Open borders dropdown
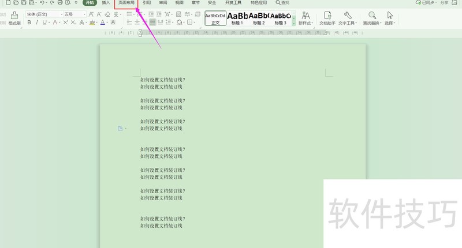462x248 pixels. coord(191,22)
